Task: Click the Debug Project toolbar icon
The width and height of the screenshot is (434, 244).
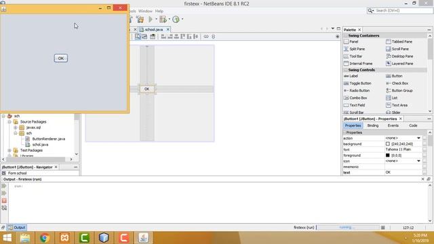Action: click(x=163, y=20)
